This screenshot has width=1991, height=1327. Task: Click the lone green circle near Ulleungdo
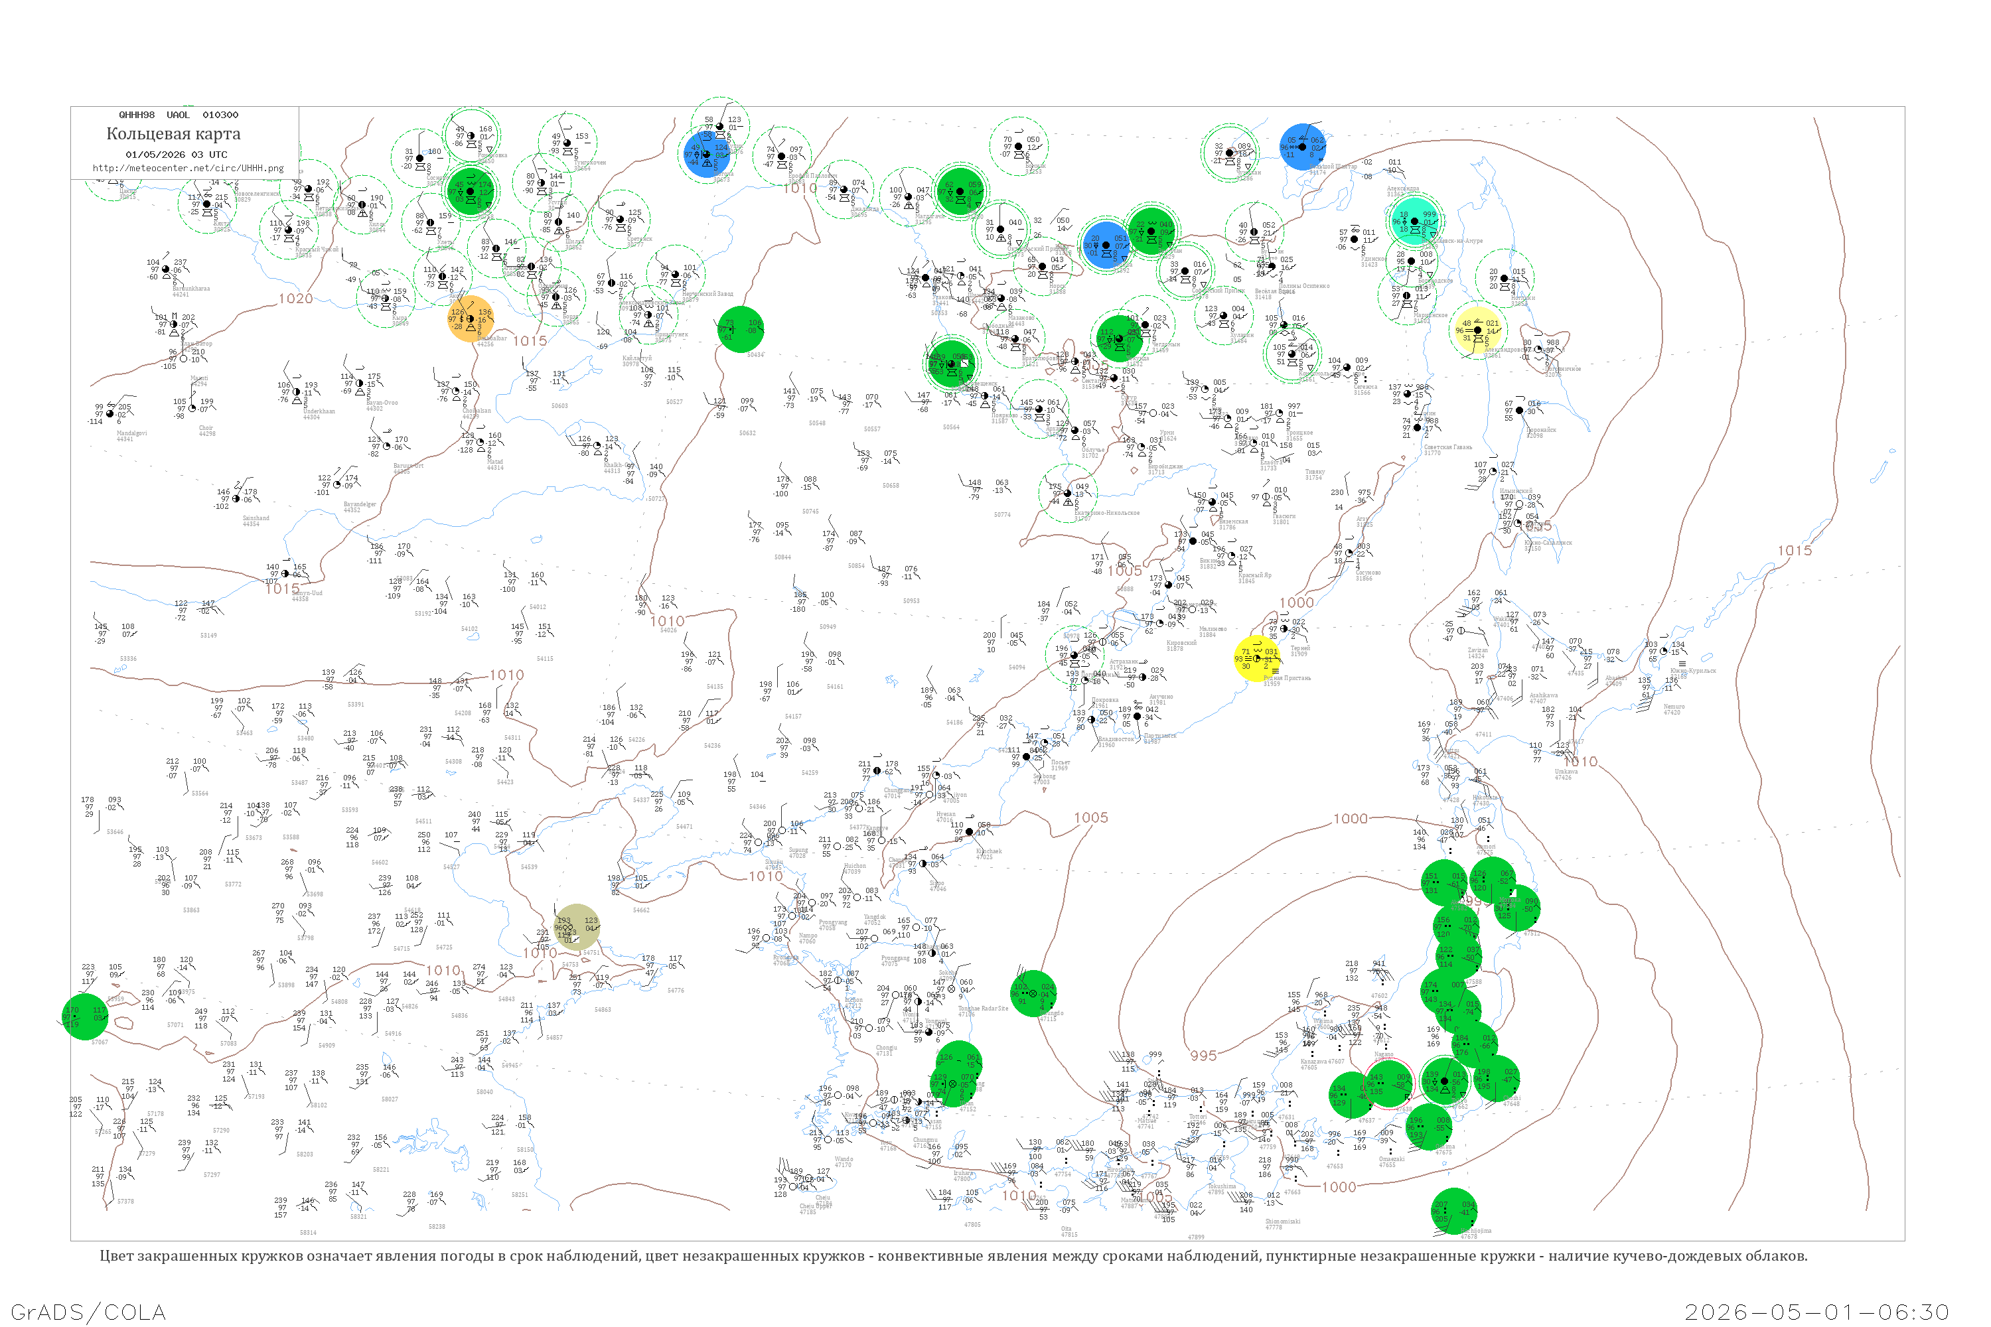point(1033,993)
